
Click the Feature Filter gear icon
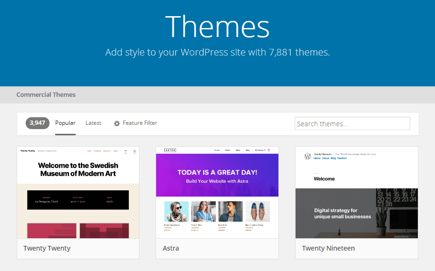(x=117, y=123)
